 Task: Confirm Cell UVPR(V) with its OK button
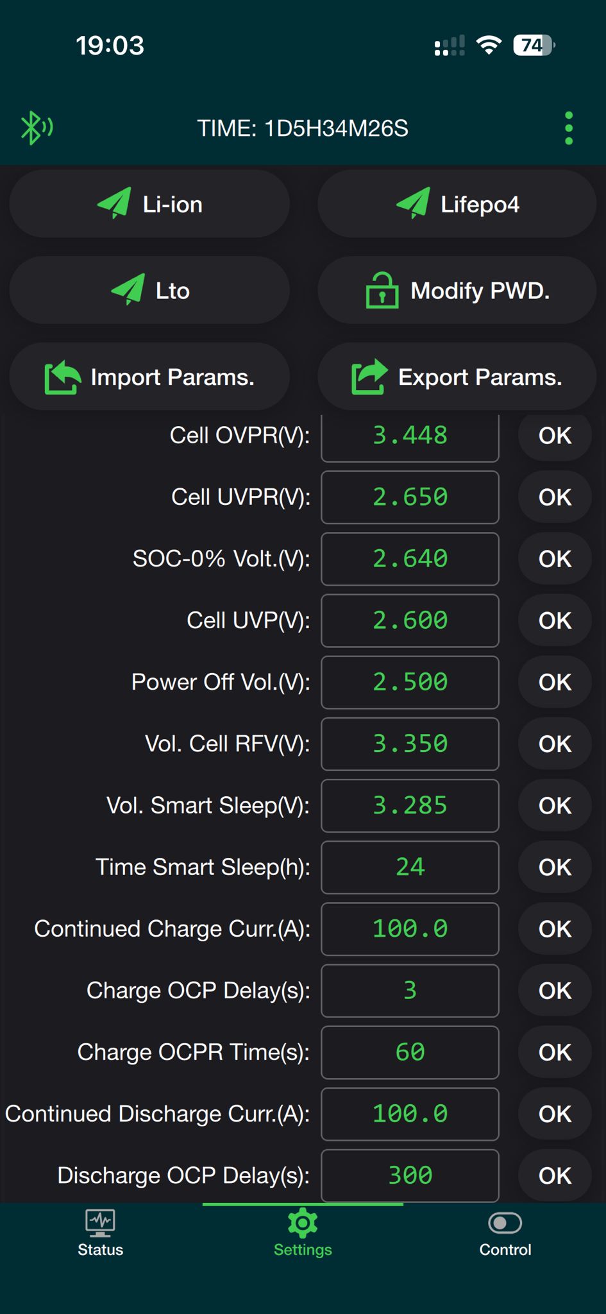(555, 497)
